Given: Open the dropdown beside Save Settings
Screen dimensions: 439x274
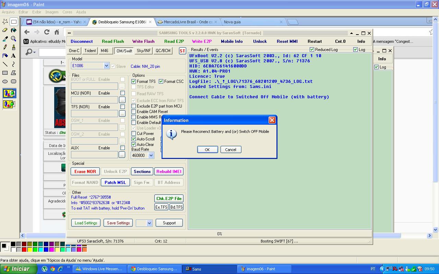Looking at the screenshot, I should pos(149,223).
